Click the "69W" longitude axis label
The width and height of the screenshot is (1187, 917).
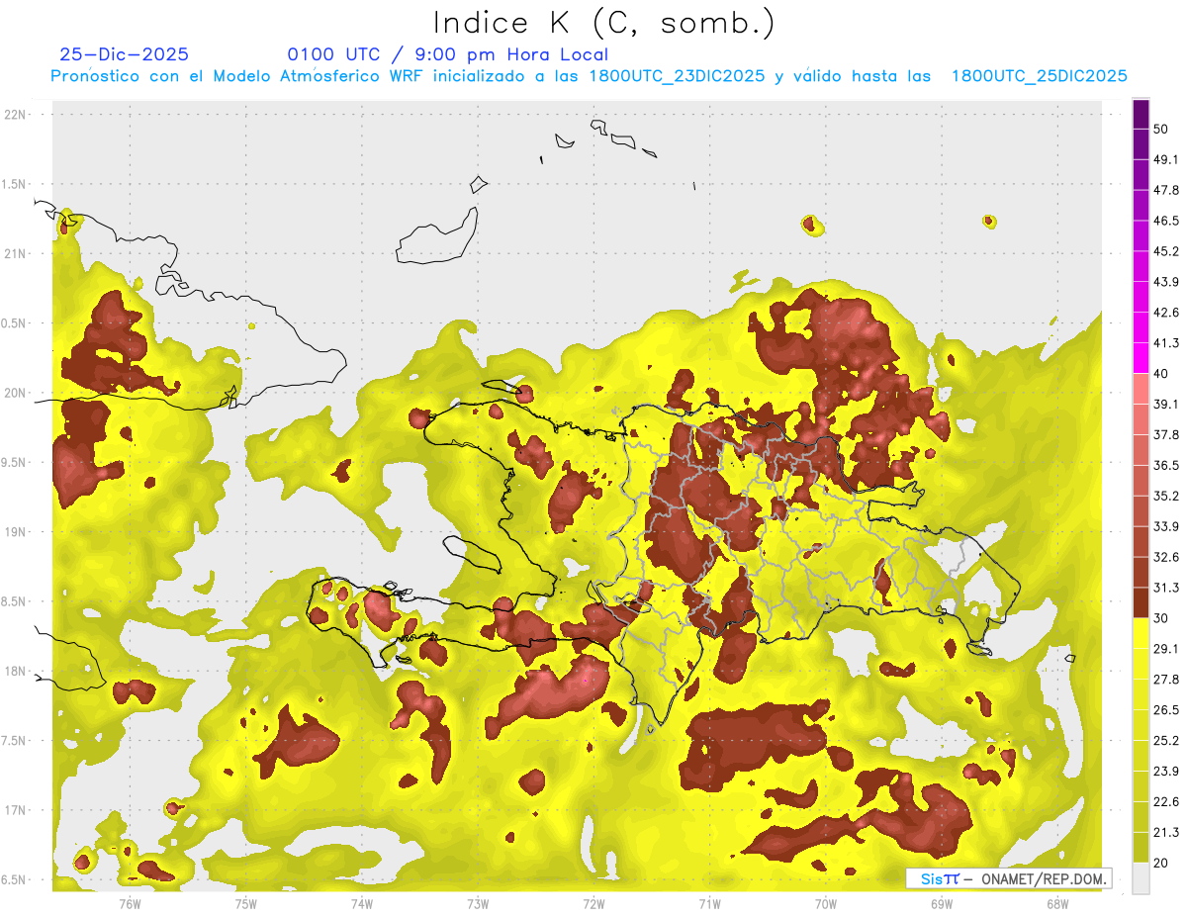(x=941, y=903)
